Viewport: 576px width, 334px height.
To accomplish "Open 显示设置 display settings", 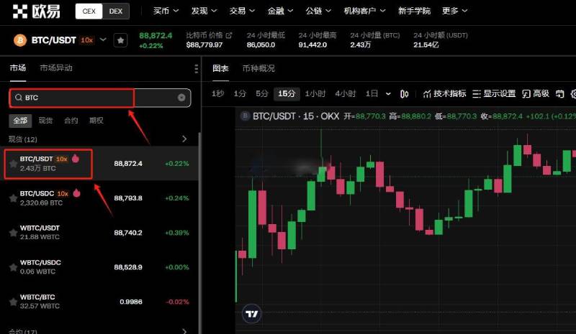I will (494, 94).
